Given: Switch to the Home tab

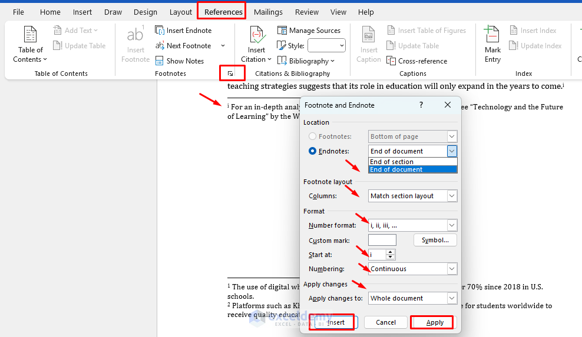Looking at the screenshot, I should click(50, 12).
